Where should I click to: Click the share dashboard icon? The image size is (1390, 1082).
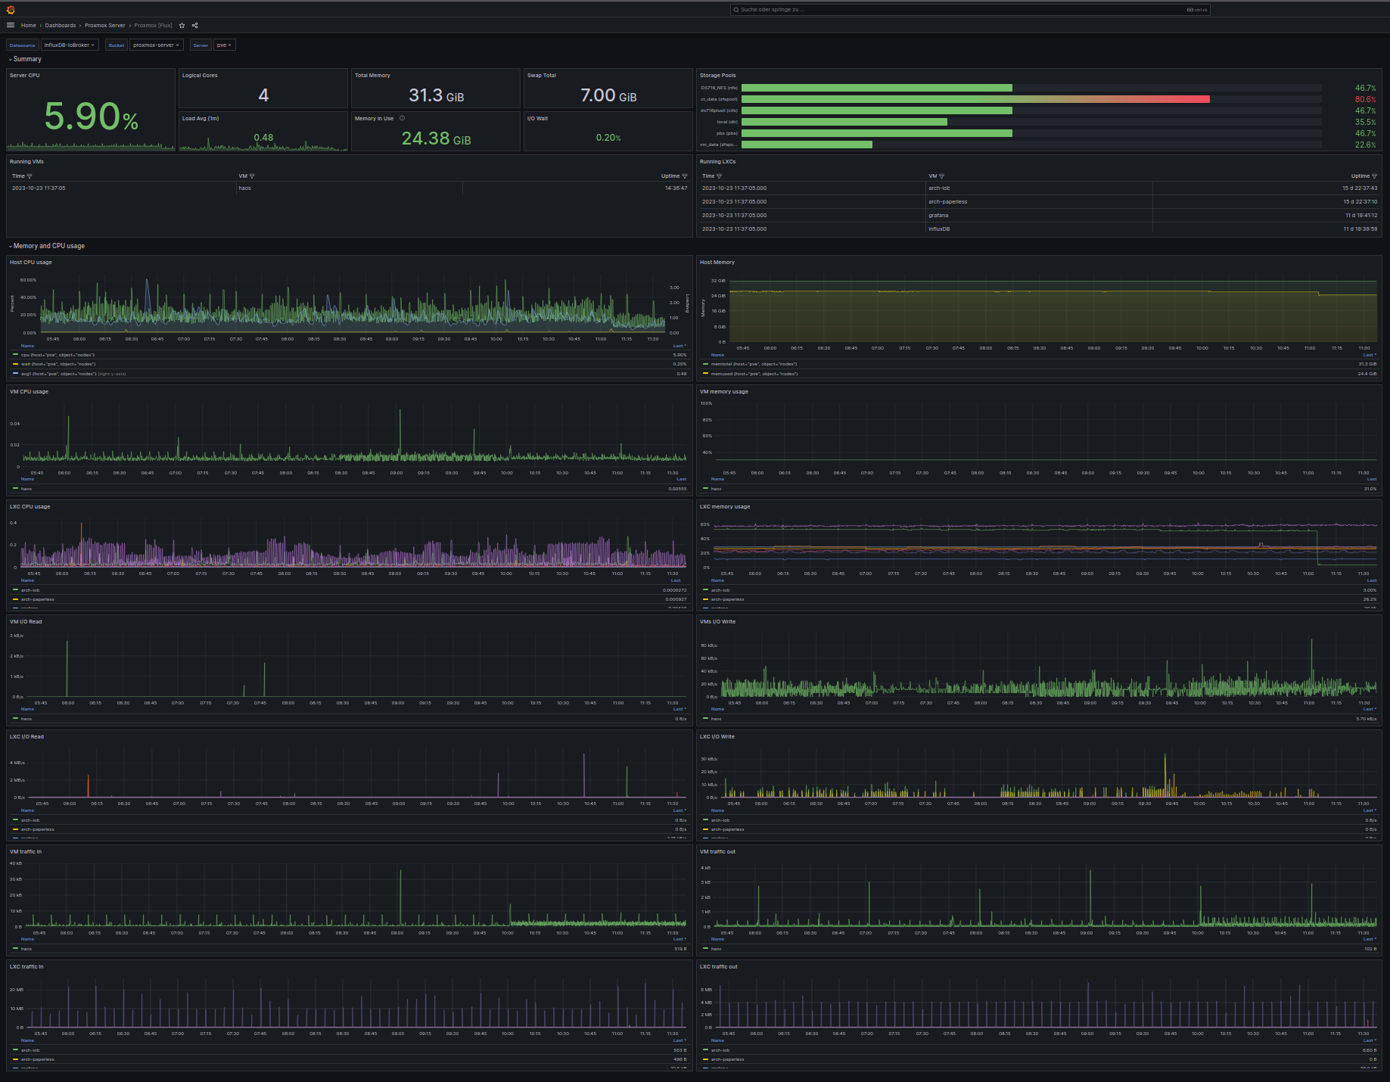coord(194,25)
